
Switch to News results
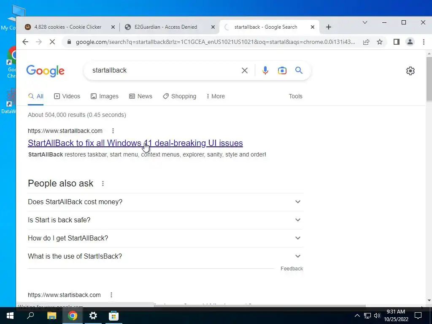click(140, 97)
